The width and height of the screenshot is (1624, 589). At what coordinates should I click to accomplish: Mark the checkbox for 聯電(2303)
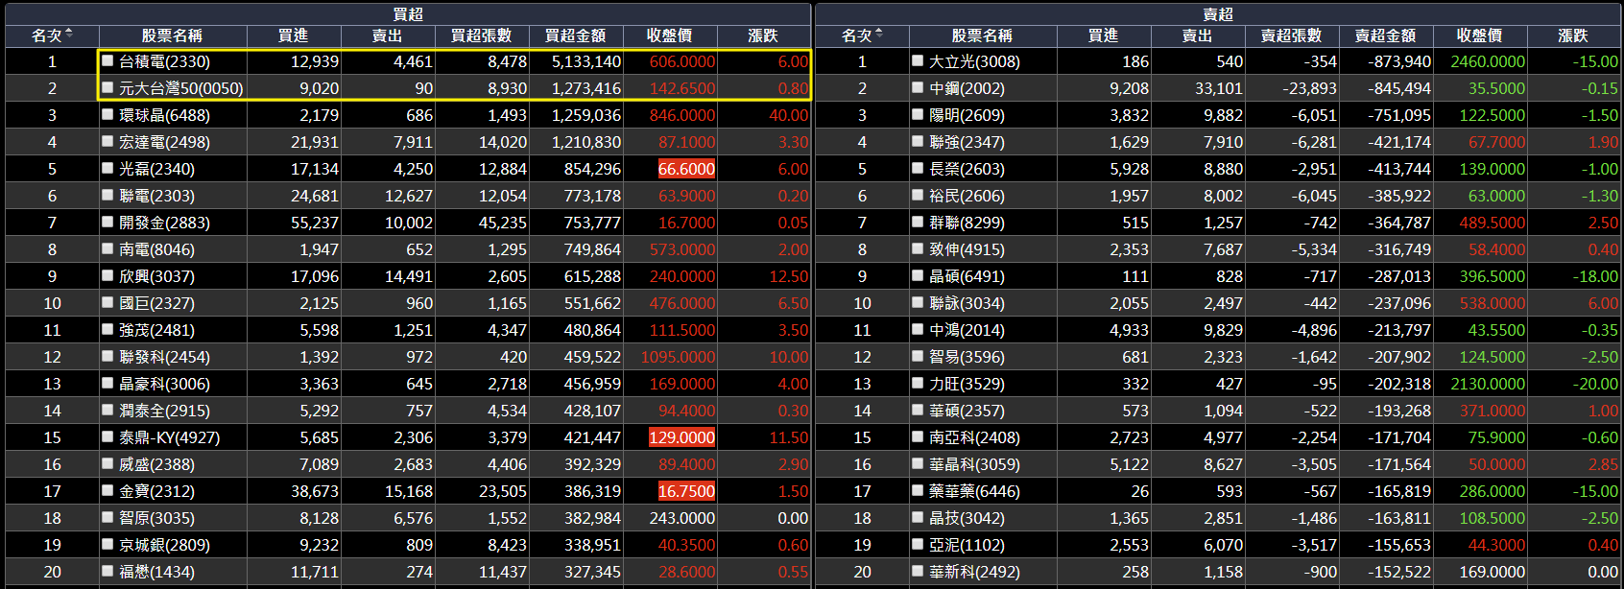pyautogui.click(x=107, y=195)
